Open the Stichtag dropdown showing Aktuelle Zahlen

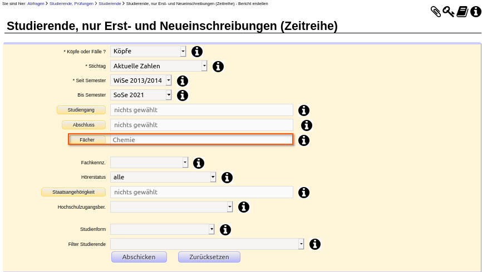coord(159,66)
